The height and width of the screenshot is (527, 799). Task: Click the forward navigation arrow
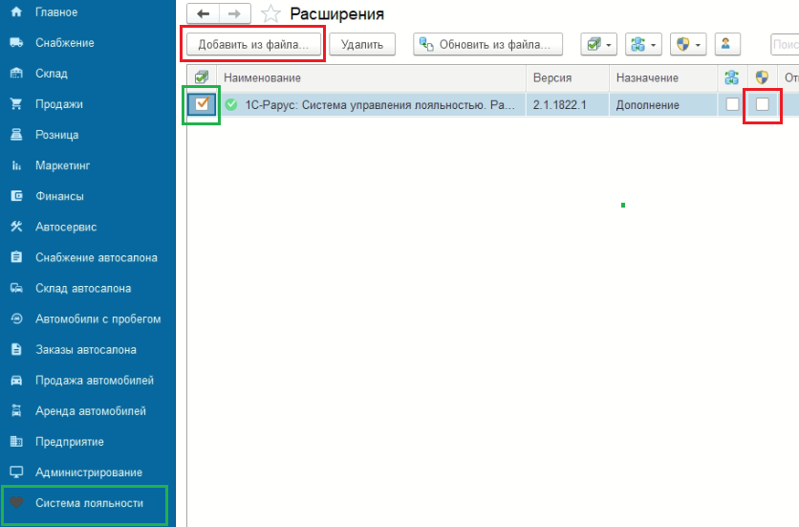pos(235,13)
